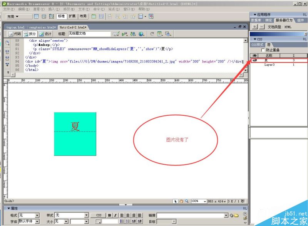Screen dimensions: 308x226
Task: Click the refresh design view icon
Action: coord(152,34)
